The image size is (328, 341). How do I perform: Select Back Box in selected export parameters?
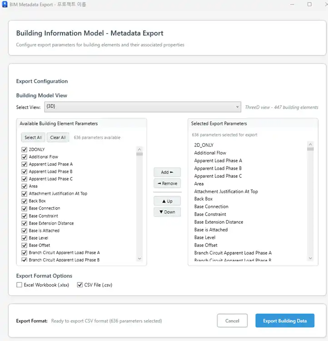(x=204, y=199)
